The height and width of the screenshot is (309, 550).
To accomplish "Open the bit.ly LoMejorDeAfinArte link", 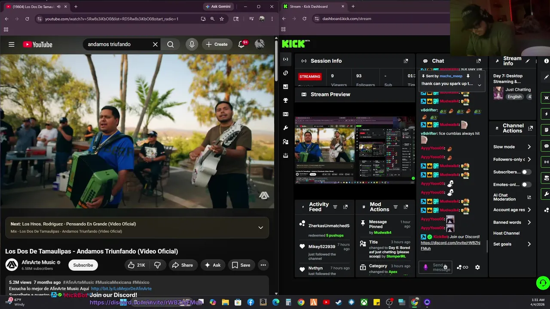I will [121, 289].
